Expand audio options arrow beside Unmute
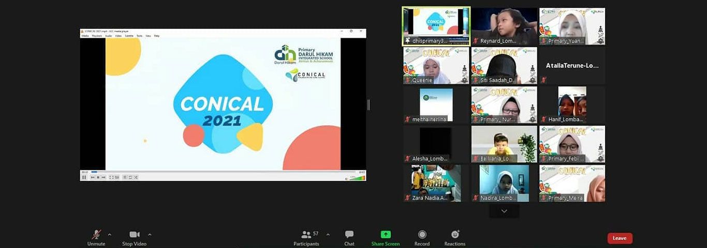The width and height of the screenshot is (707, 248). [109, 235]
